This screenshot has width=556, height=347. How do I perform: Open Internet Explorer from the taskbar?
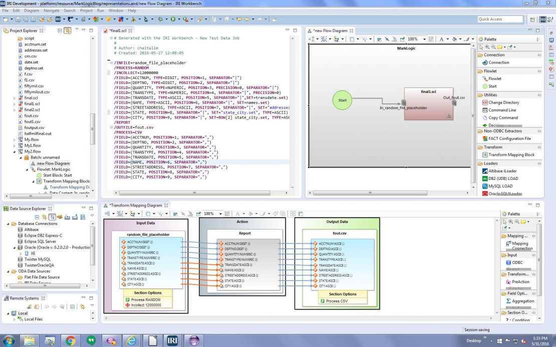pos(131,341)
